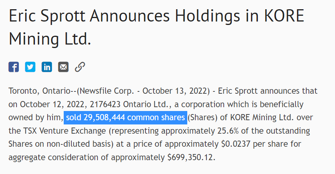Image resolution: width=335 pixels, height=174 pixels.
Task: Share the article on LinkedIn
Action: (47, 67)
